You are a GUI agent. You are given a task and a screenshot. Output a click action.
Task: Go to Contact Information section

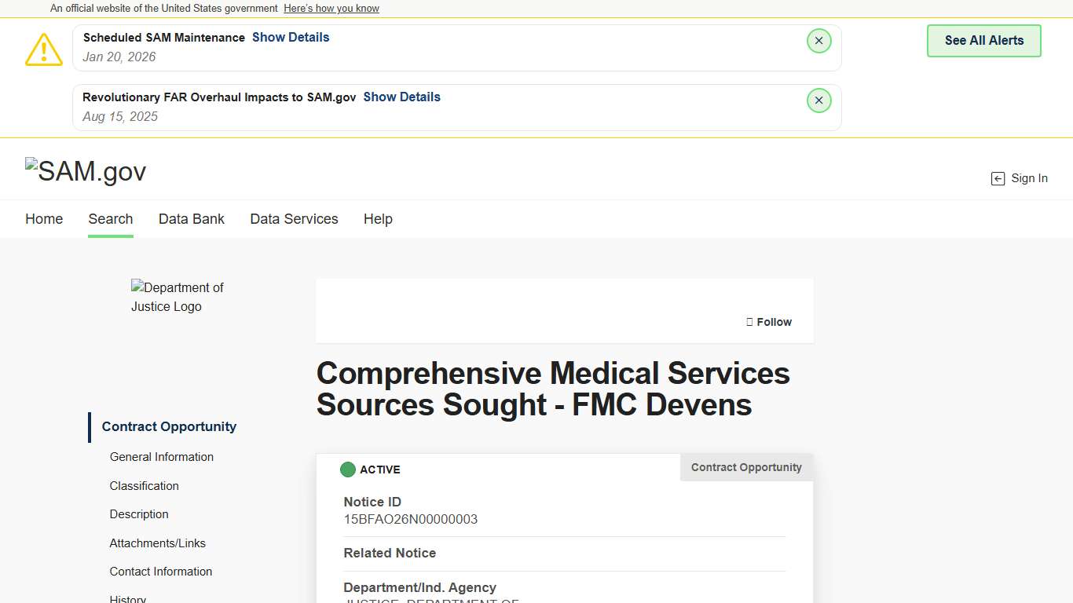click(161, 572)
